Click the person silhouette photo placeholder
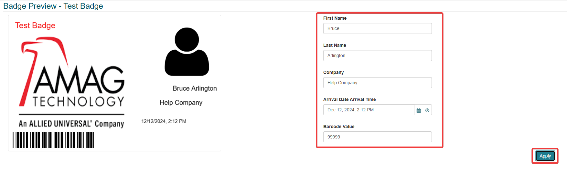 coord(187,52)
